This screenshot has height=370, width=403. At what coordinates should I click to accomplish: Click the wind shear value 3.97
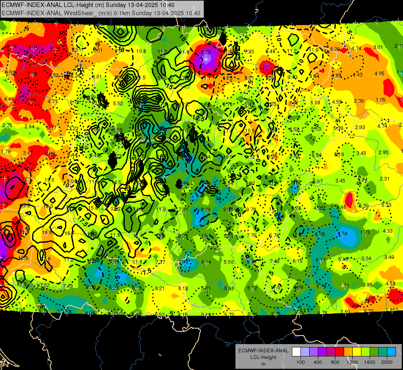(x=318, y=182)
